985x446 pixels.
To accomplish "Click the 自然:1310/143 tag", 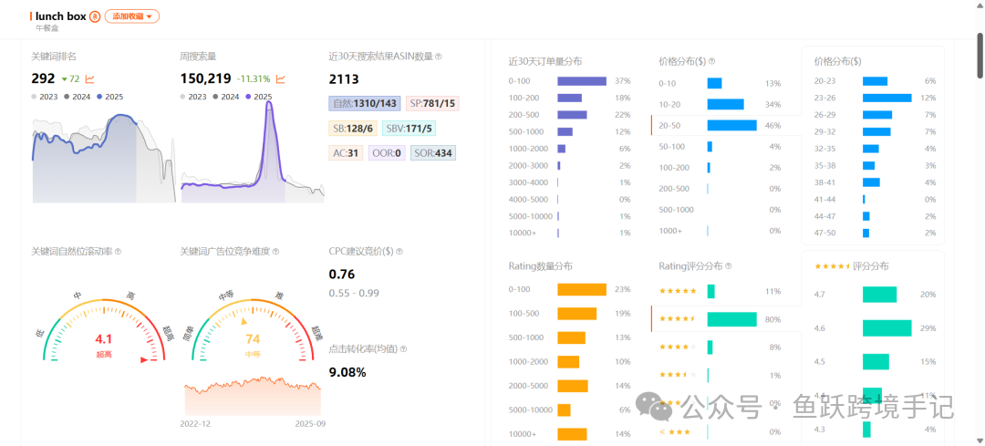I will tap(364, 104).
